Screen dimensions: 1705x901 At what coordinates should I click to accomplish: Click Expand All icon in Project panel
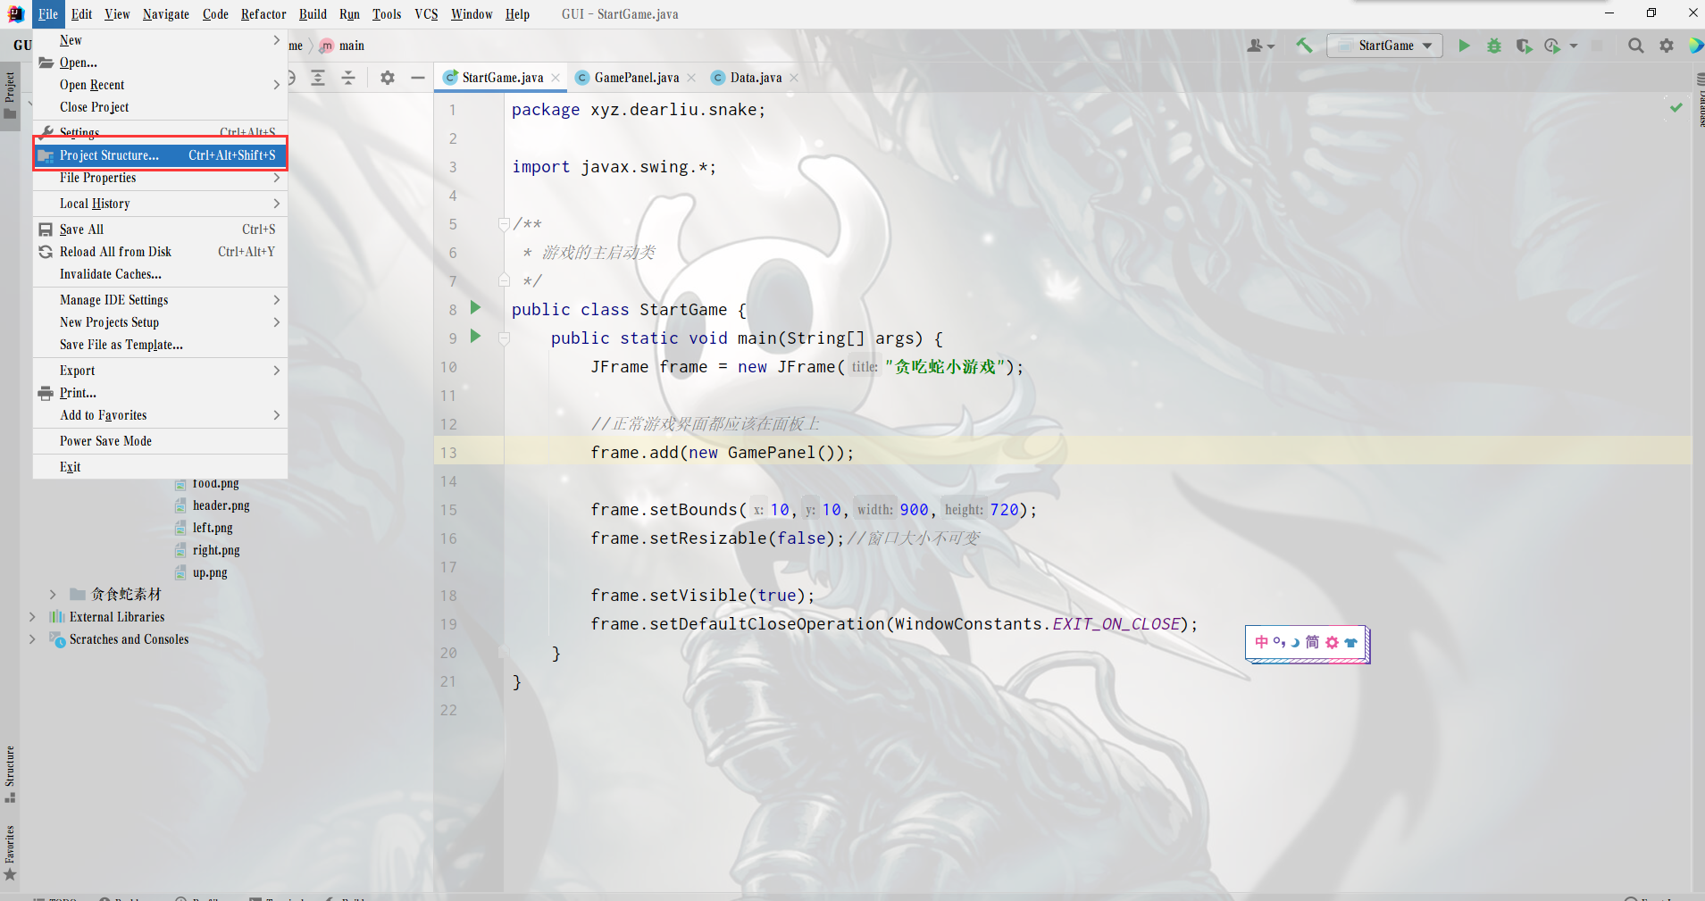318,78
